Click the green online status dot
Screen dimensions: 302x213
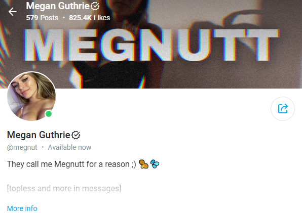coord(49,114)
